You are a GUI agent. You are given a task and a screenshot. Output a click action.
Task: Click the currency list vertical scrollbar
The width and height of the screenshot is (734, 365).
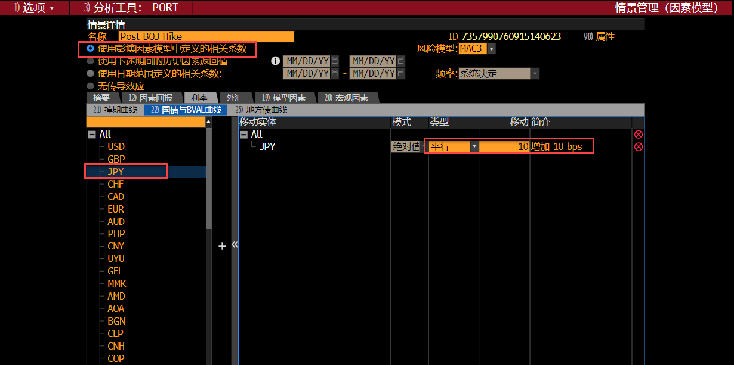[x=209, y=179]
